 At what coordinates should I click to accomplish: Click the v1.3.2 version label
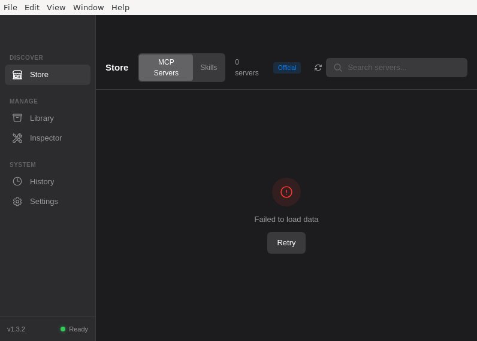(16, 329)
